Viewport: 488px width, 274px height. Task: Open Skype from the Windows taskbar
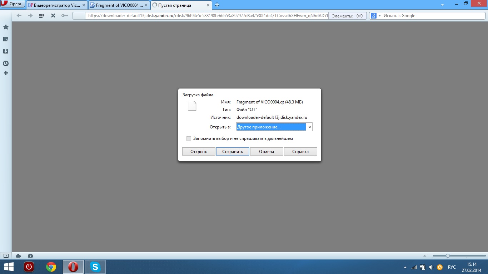coord(95,267)
